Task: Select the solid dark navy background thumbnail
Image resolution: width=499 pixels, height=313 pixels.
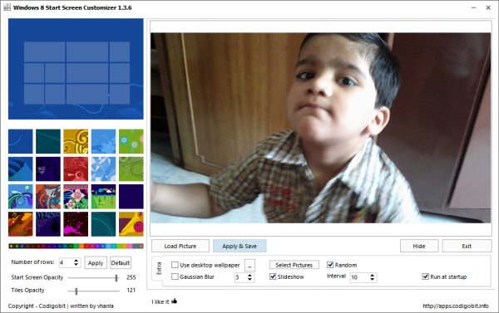Action: (x=131, y=197)
